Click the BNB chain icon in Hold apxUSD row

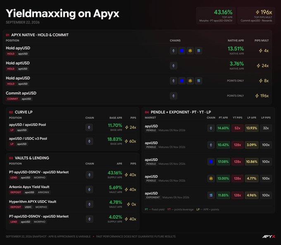click(190, 81)
